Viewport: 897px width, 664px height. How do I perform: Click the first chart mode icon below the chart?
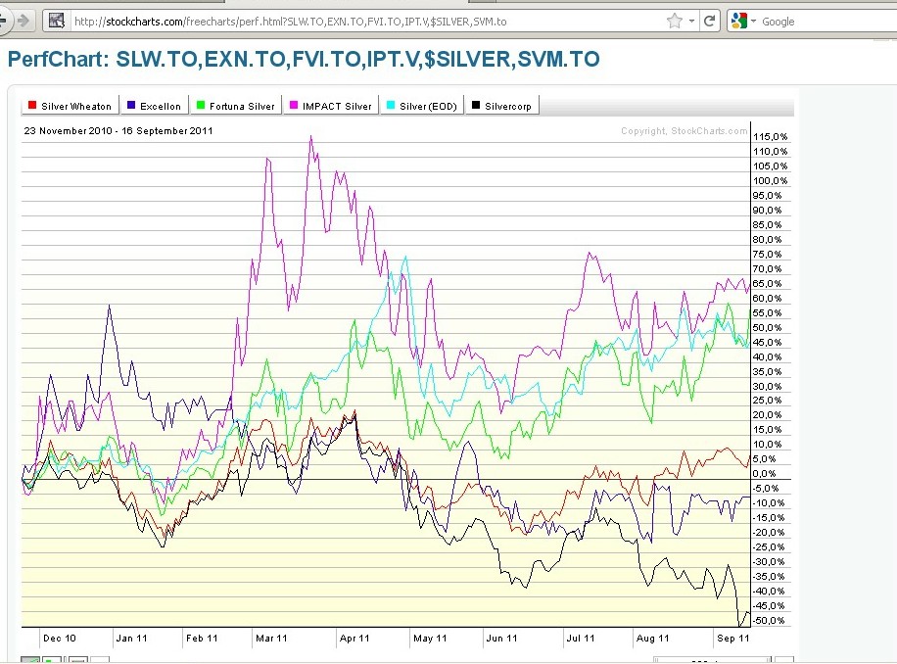pyautogui.click(x=29, y=660)
